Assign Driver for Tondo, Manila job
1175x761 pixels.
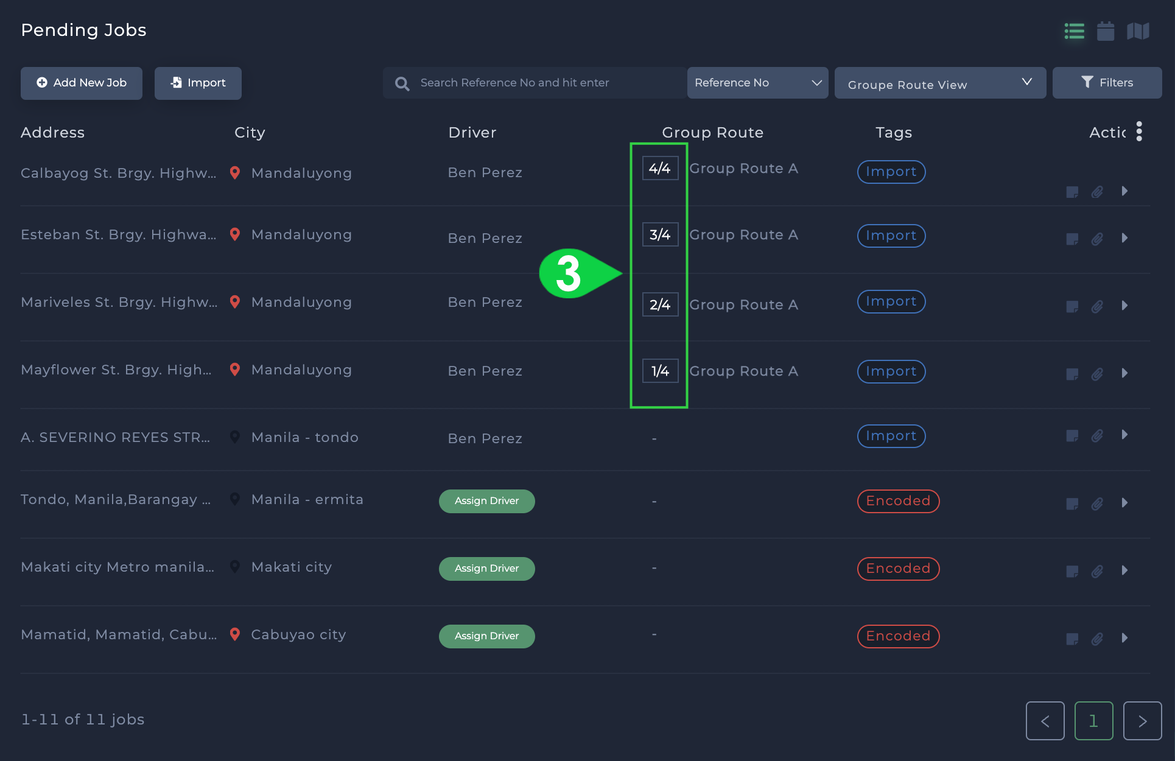click(487, 501)
